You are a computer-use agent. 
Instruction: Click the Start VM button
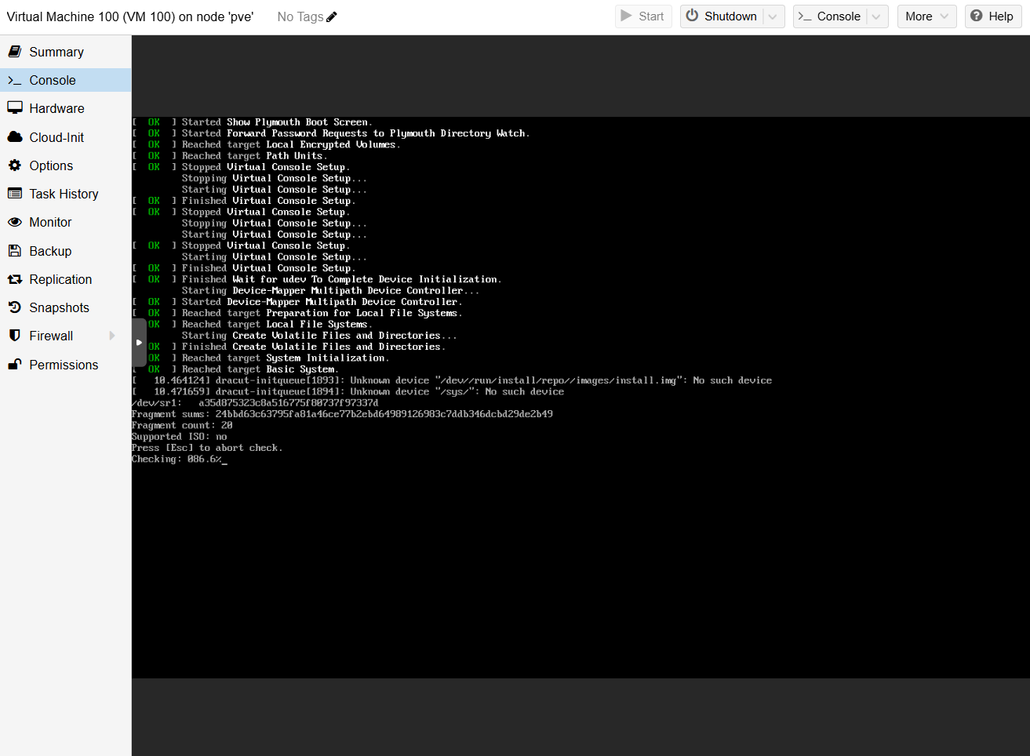coord(642,16)
